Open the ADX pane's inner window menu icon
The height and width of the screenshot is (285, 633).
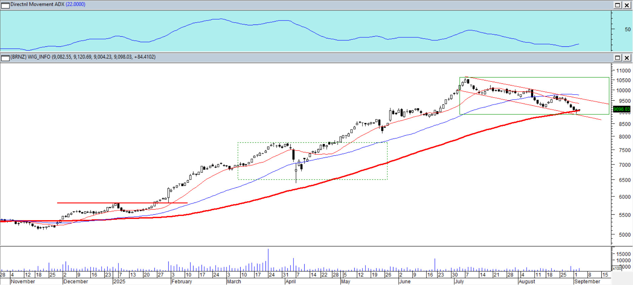[x=5, y=5]
